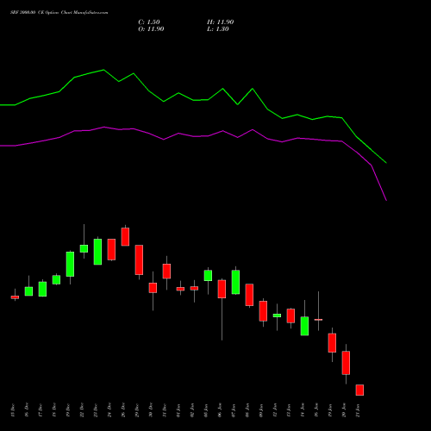Image resolution: width=431 pixels, height=431 pixels.
Task: Click the close value "C: 1.50"
Action: click(149, 22)
